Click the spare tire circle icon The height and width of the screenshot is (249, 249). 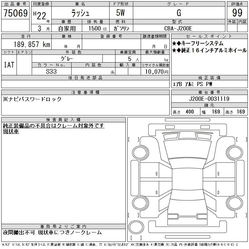(x=136, y=227)
